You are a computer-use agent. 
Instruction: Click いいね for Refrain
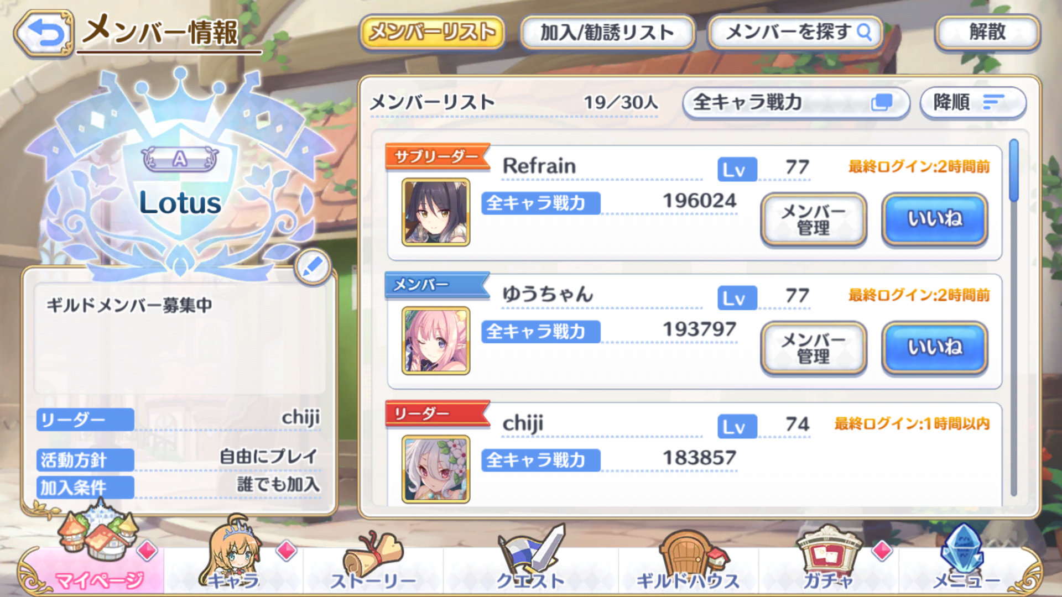(935, 219)
